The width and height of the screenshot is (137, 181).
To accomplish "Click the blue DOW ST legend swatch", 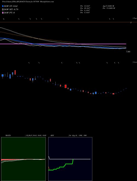I will (3, 6).
